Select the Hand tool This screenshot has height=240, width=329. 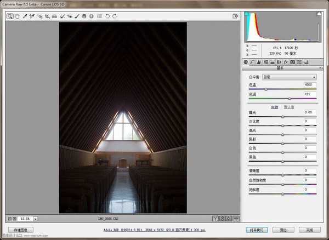tap(17, 16)
